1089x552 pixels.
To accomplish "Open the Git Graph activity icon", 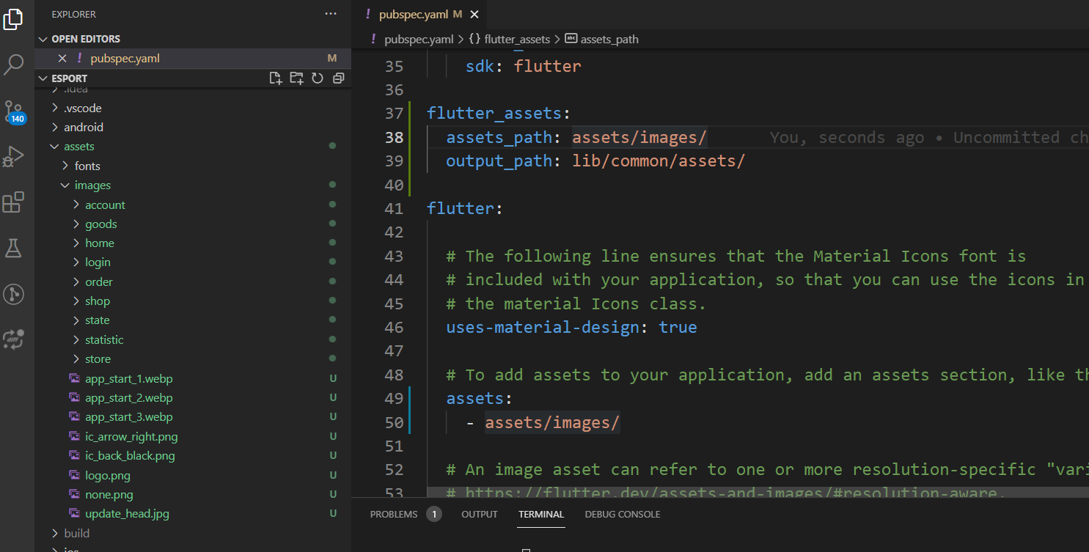I will pyautogui.click(x=13, y=294).
